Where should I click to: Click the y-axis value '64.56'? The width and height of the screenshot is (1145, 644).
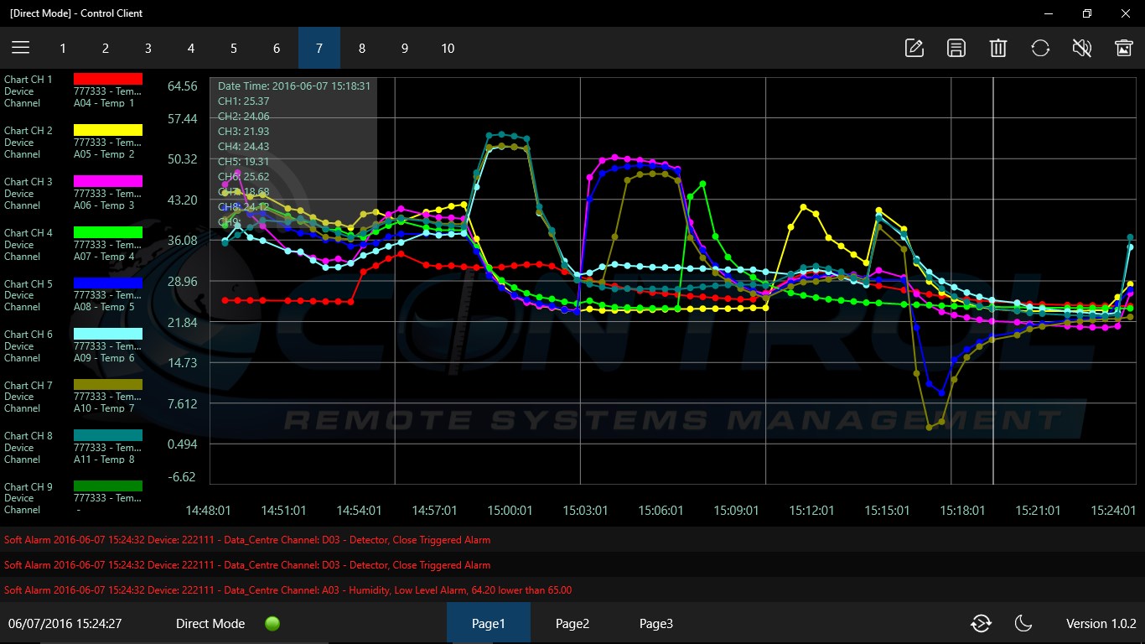[x=182, y=86]
